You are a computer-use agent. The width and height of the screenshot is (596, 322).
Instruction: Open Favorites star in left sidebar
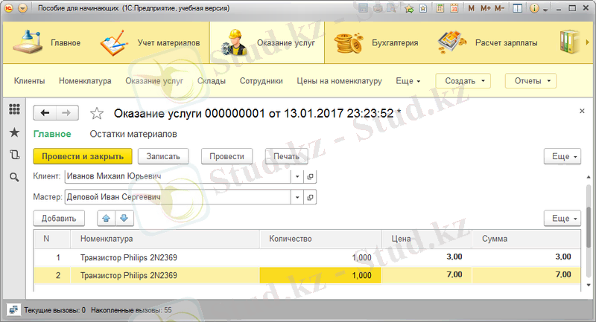click(x=14, y=132)
